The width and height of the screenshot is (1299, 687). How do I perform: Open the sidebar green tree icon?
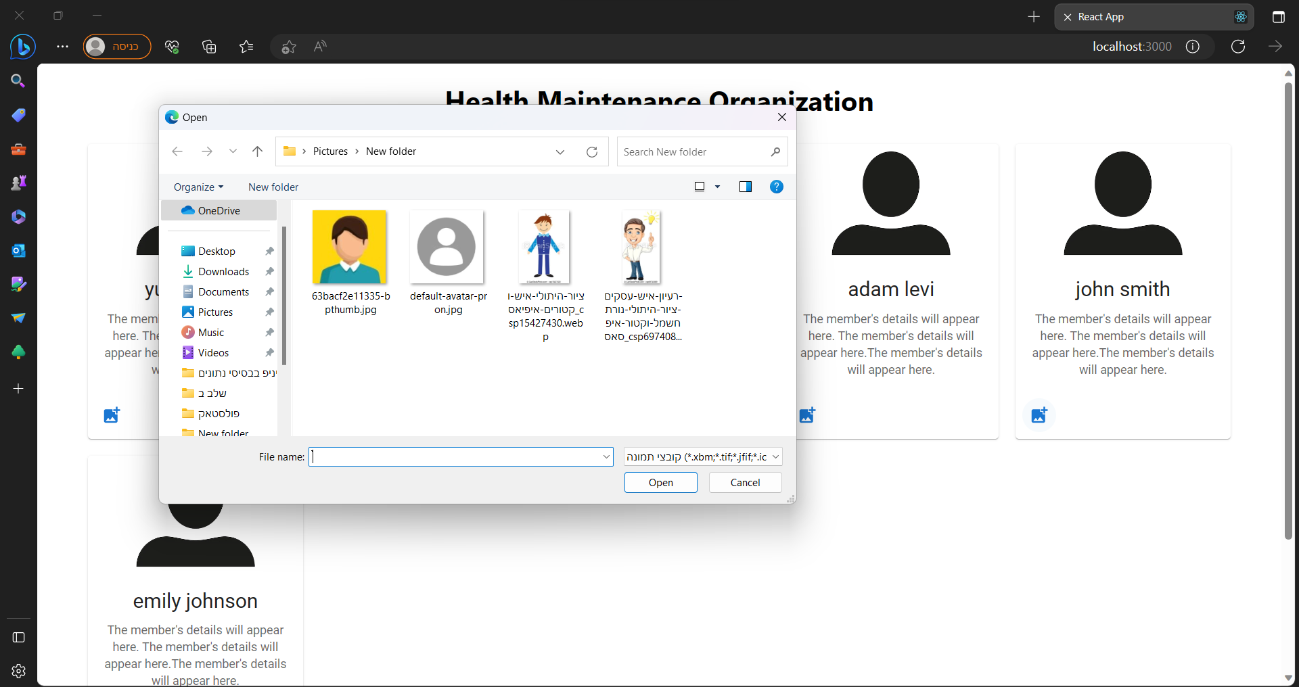18,352
